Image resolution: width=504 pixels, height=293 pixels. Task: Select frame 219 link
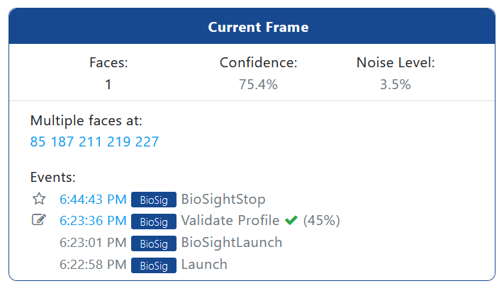pos(118,142)
